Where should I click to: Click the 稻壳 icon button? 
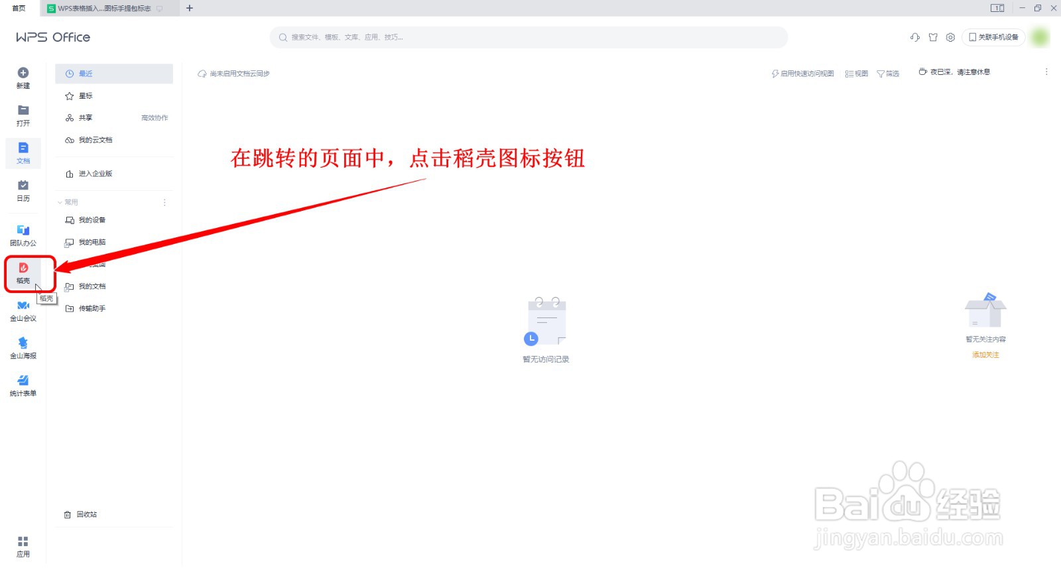point(23,268)
